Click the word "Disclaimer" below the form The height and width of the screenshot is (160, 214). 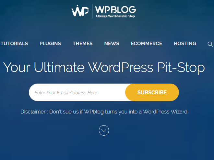pyautogui.click(x=33, y=112)
